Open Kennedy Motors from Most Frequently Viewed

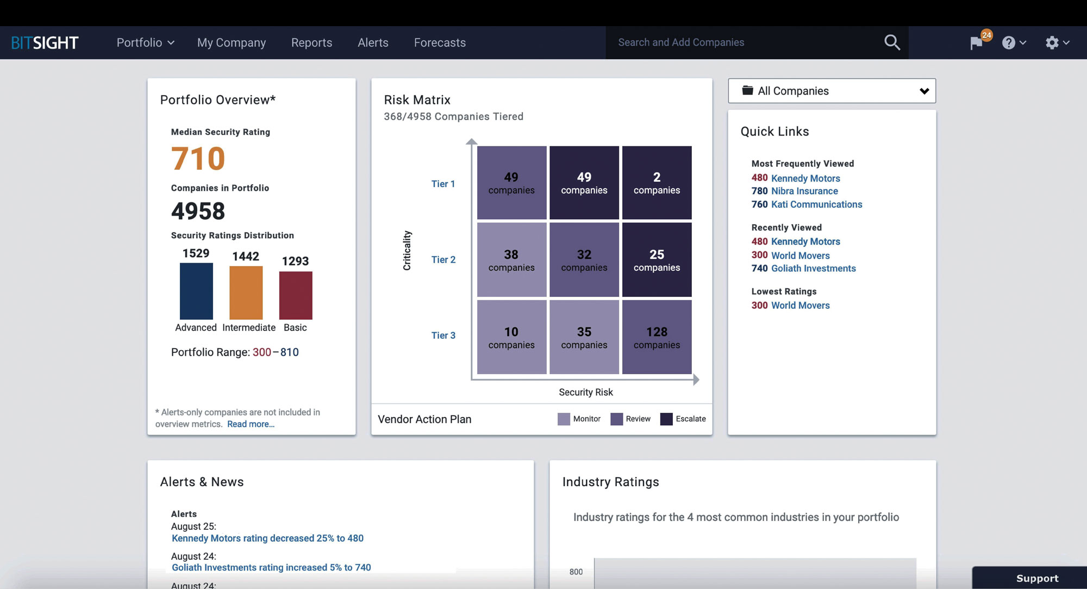pyautogui.click(x=805, y=178)
